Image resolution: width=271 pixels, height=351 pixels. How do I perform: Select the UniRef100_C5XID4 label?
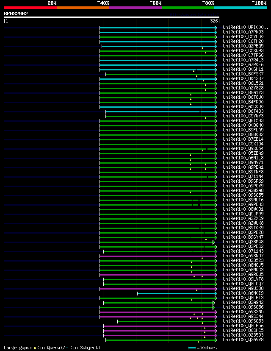point(243,144)
